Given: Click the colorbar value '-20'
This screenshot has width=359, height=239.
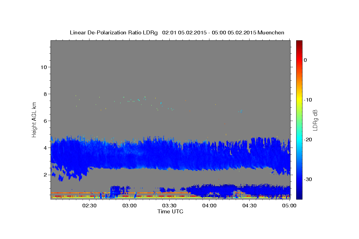Looking at the screenshot, I should point(308,140).
